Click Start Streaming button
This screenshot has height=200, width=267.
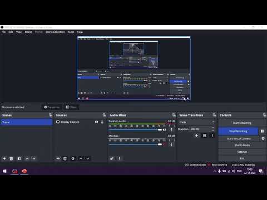coord(242,123)
